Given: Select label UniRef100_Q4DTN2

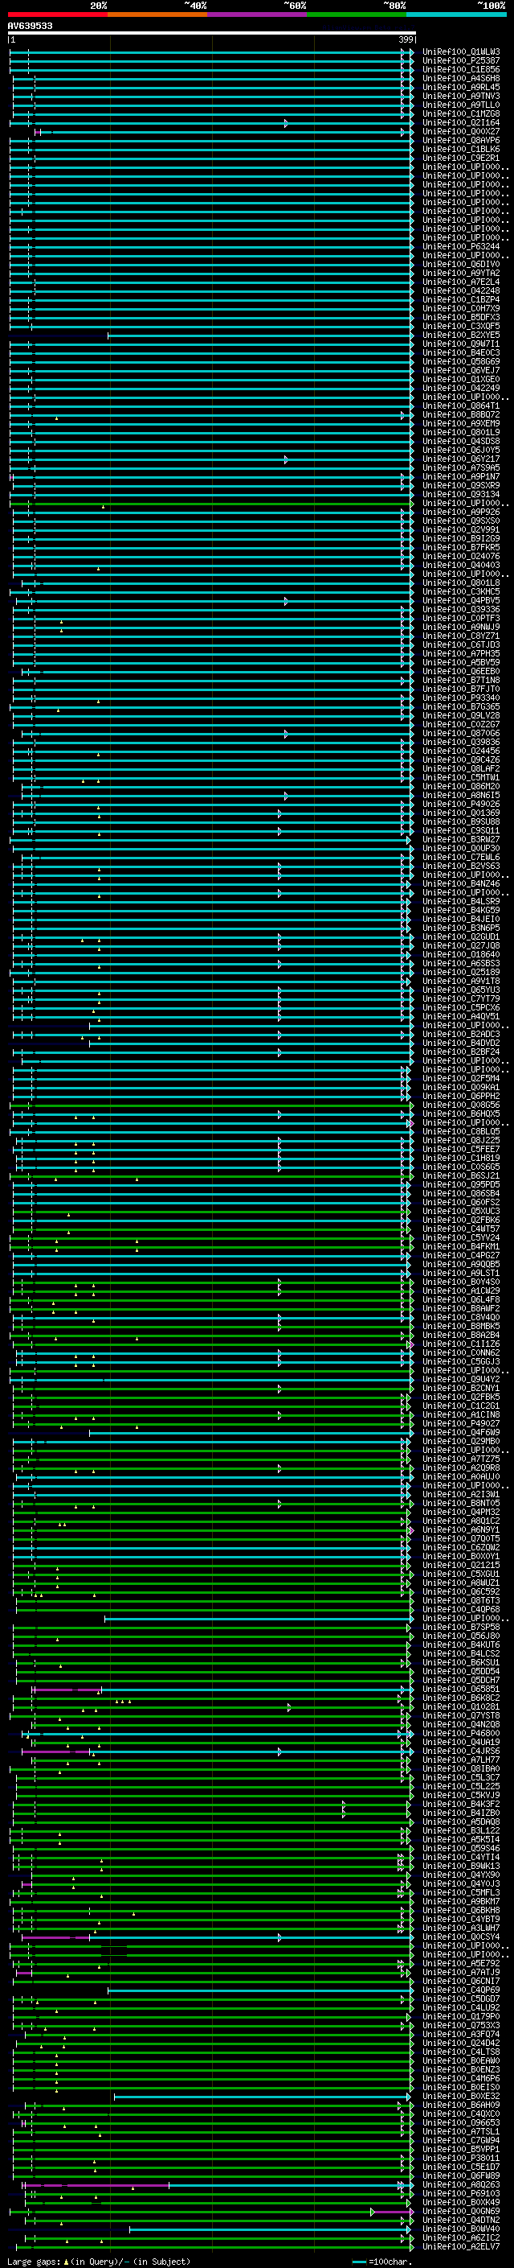Looking at the screenshot, I should coord(461,2220).
